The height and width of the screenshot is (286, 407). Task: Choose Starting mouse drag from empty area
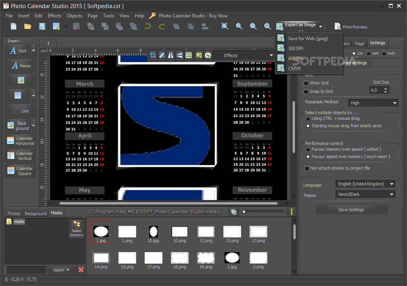coord(308,126)
